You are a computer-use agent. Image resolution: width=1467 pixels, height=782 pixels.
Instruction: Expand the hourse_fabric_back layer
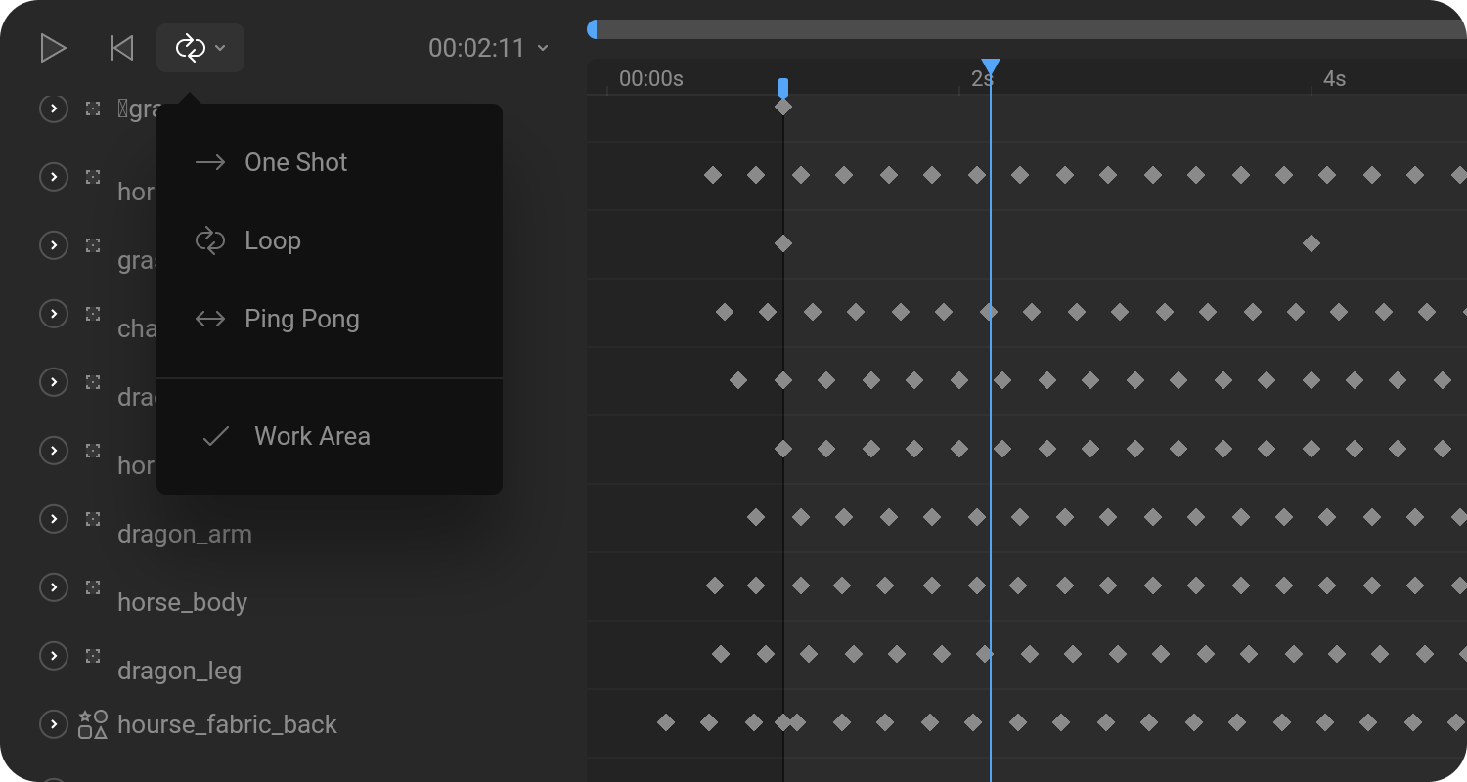(53, 724)
